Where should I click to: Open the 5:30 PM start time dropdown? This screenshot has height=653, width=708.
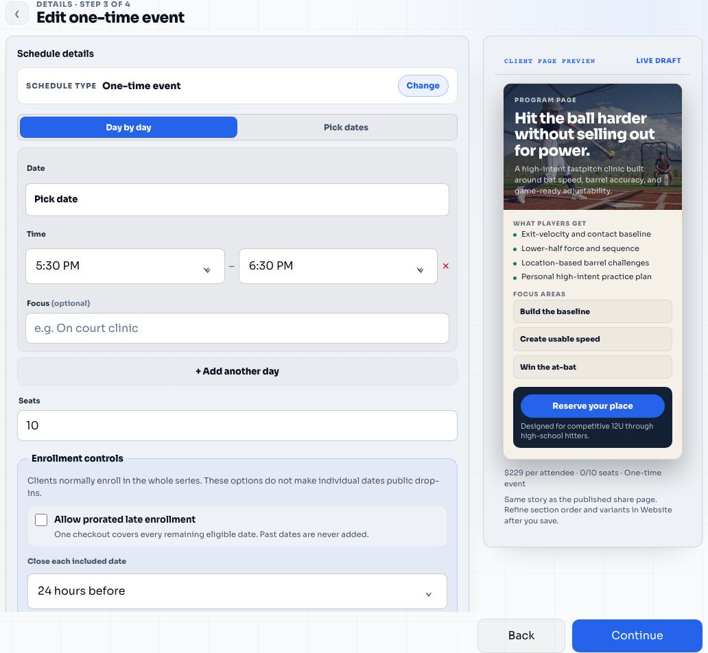(x=125, y=266)
